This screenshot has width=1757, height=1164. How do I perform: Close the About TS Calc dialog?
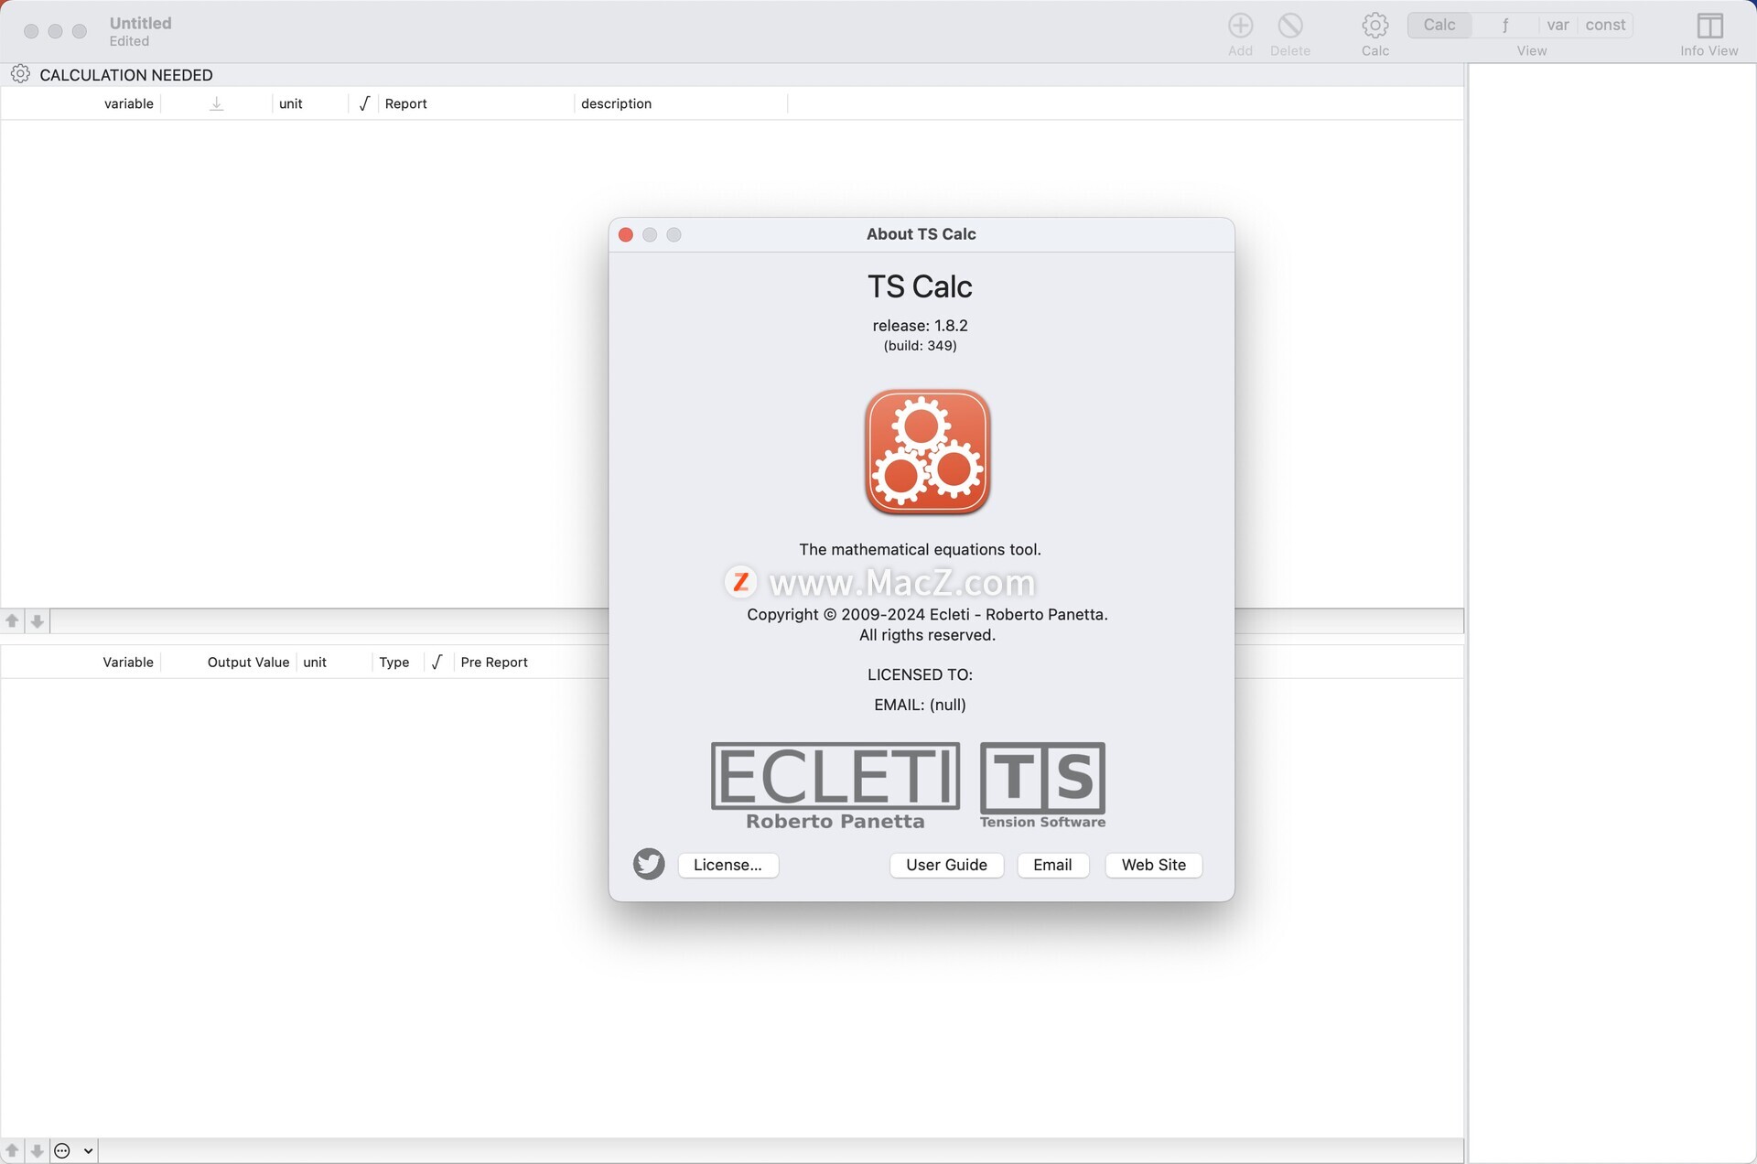click(626, 234)
